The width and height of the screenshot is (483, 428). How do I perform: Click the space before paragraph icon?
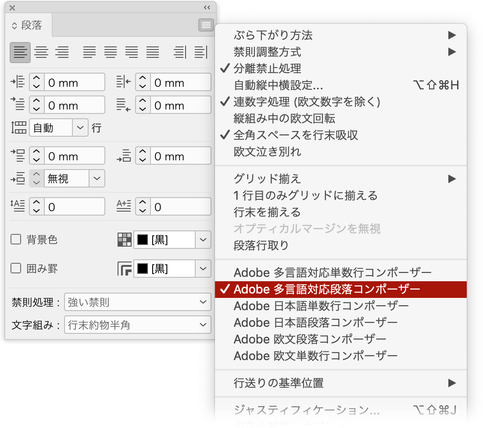coord(18,156)
